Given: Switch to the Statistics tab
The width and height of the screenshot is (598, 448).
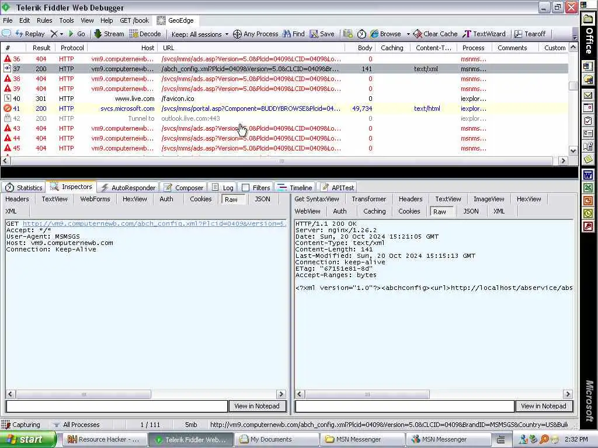Looking at the screenshot, I should coord(23,187).
